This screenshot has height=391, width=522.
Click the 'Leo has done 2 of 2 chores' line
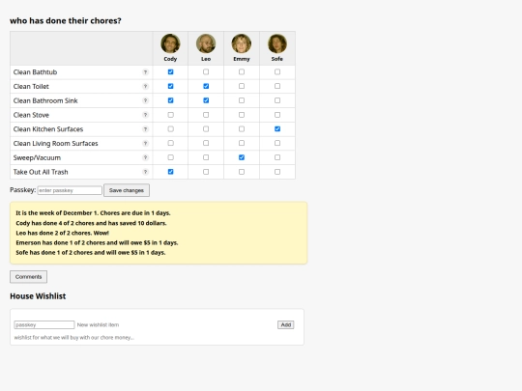pos(63,233)
